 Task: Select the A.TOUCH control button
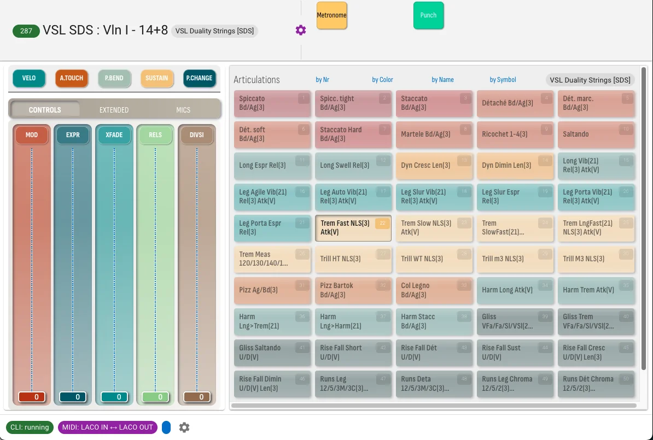71,78
